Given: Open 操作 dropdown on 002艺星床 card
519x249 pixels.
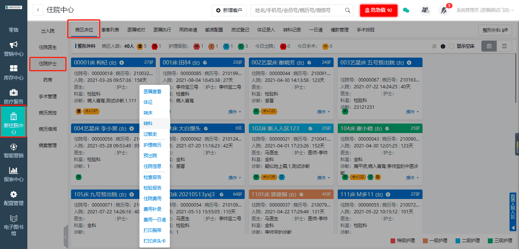Looking at the screenshot, I should point(323,112).
